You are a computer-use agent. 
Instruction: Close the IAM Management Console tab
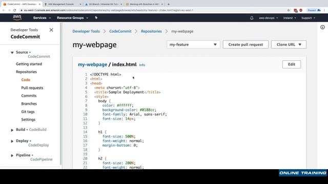click(x=80, y=4)
